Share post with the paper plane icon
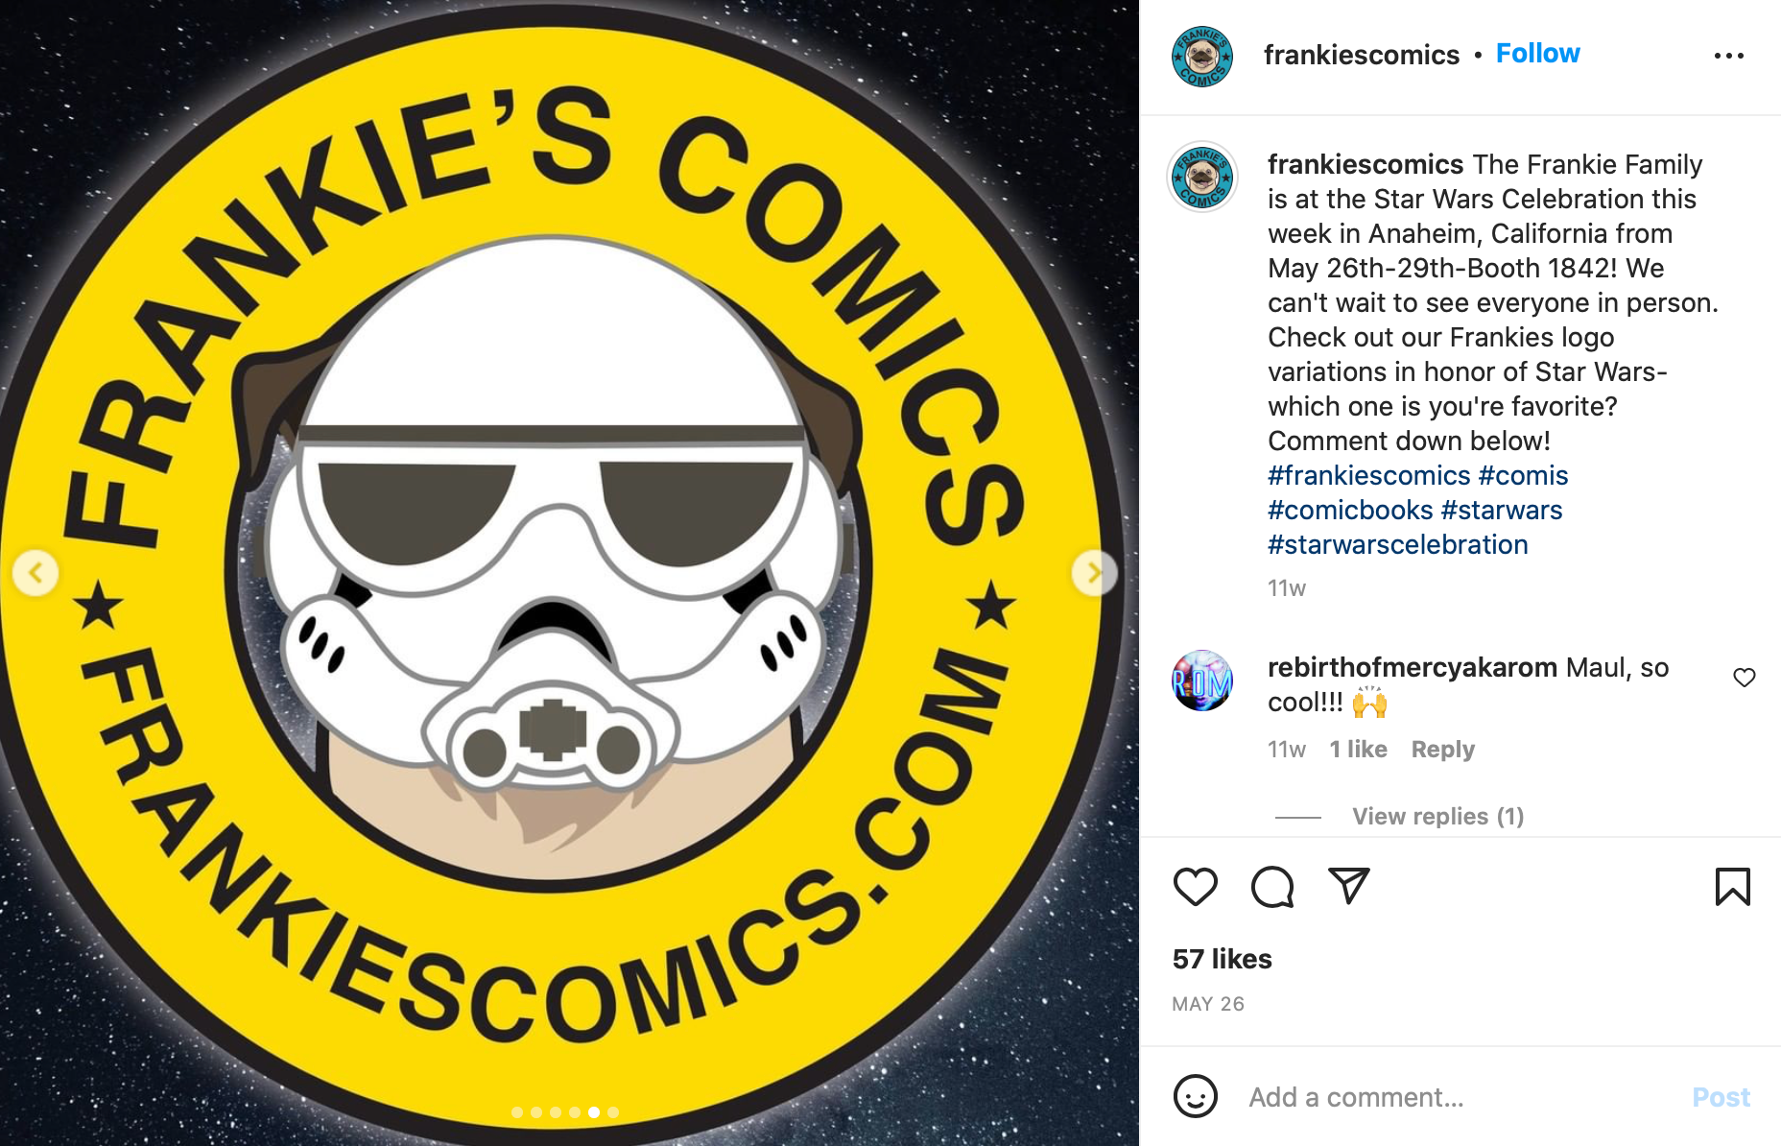This screenshot has height=1146, width=1781. point(1348,886)
